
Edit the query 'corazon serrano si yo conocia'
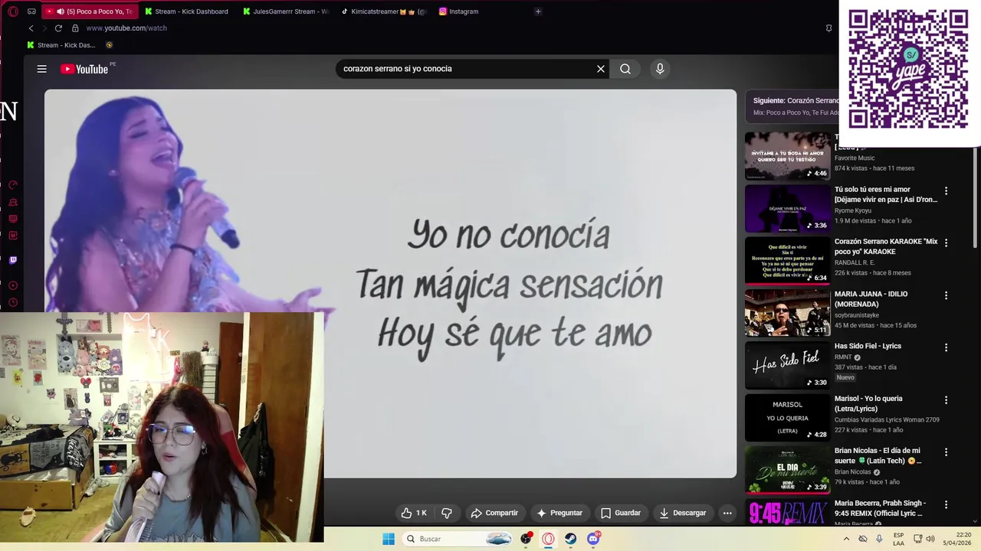tap(397, 69)
